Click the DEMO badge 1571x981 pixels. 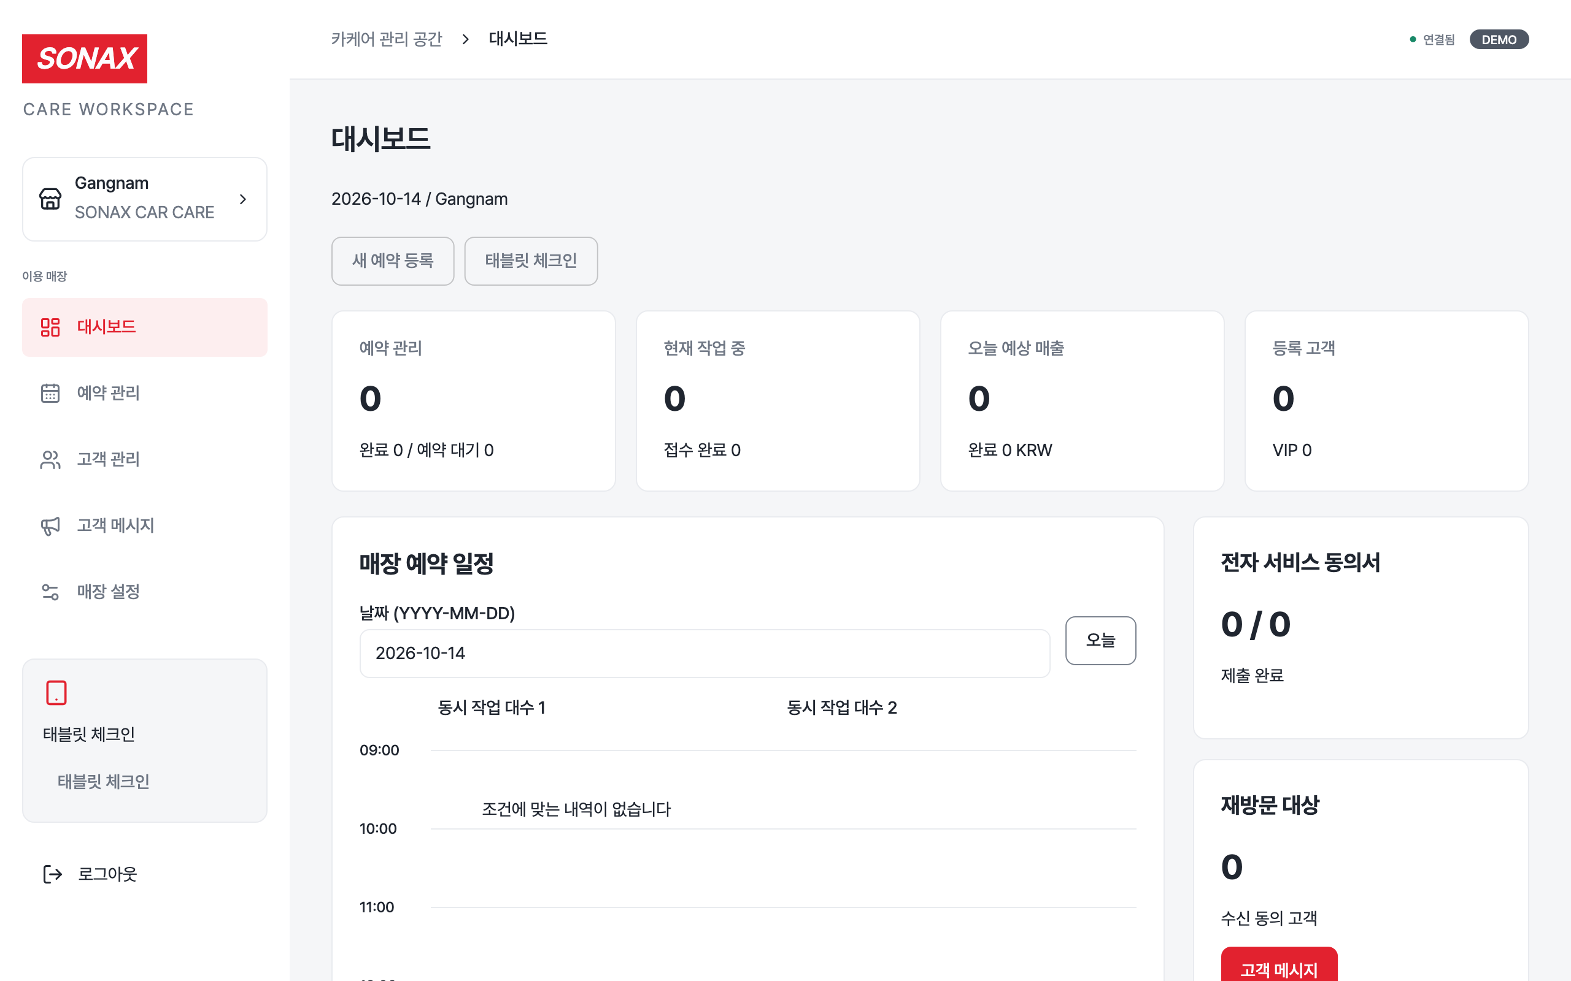point(1499,40)
